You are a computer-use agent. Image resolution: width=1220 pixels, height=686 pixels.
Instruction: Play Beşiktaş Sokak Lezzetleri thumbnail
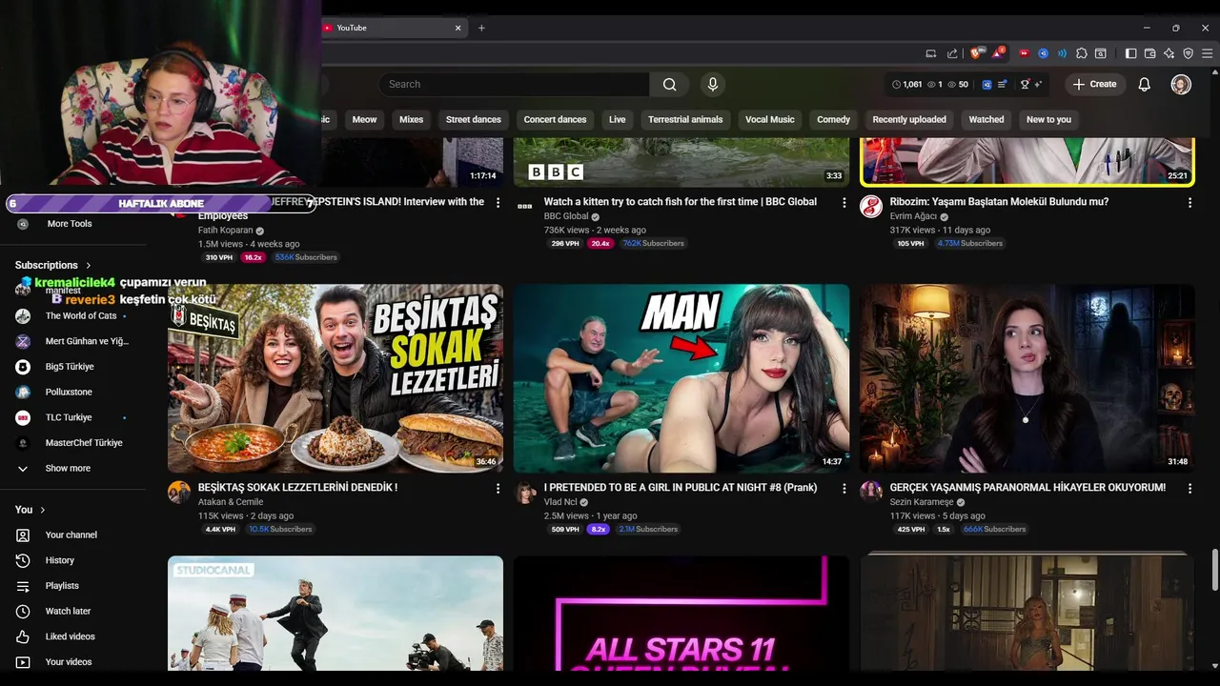[335, 378]
